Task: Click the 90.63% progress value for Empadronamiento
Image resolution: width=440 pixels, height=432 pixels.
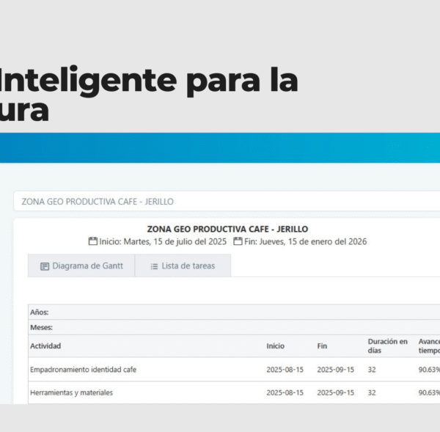Action: pyautogui.click(x=429, y=370)
